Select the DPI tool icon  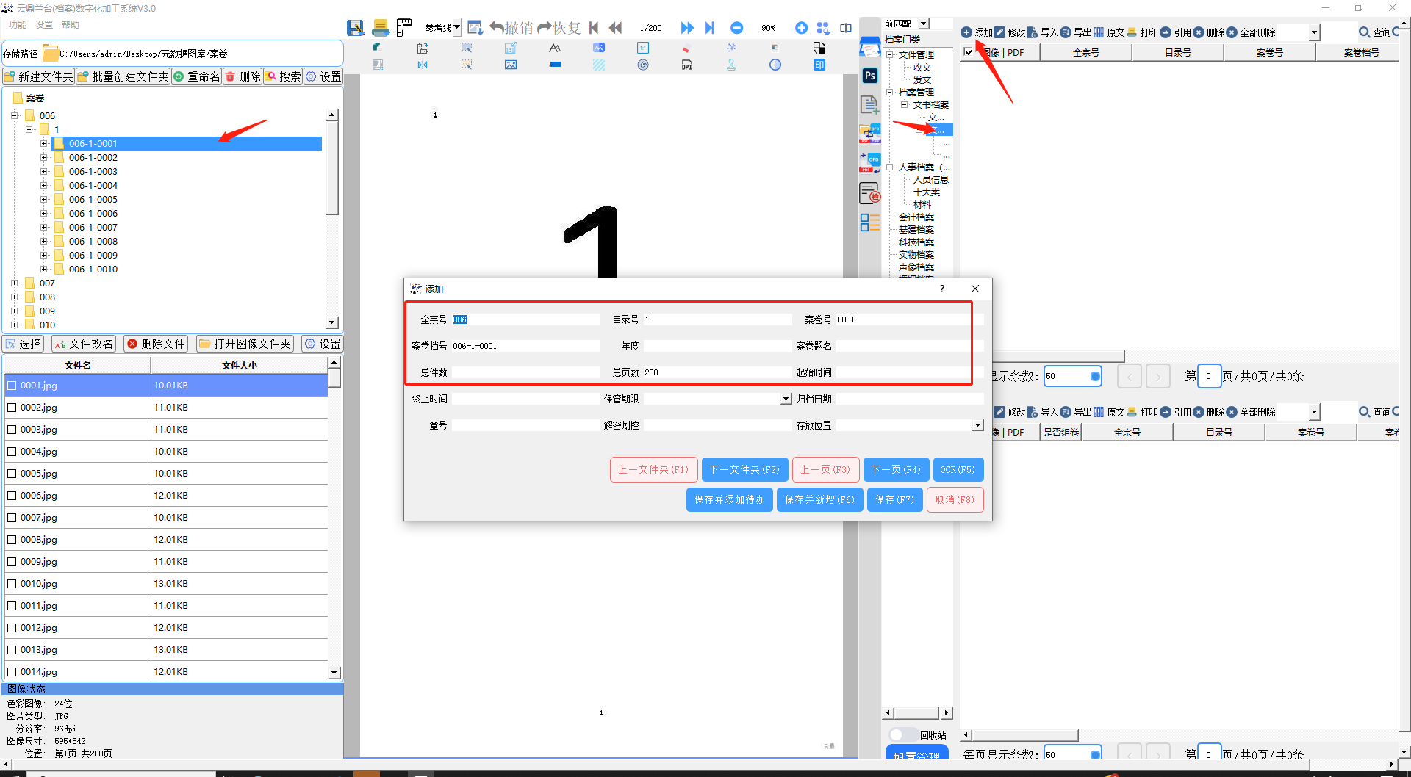[x=686, y=65]
